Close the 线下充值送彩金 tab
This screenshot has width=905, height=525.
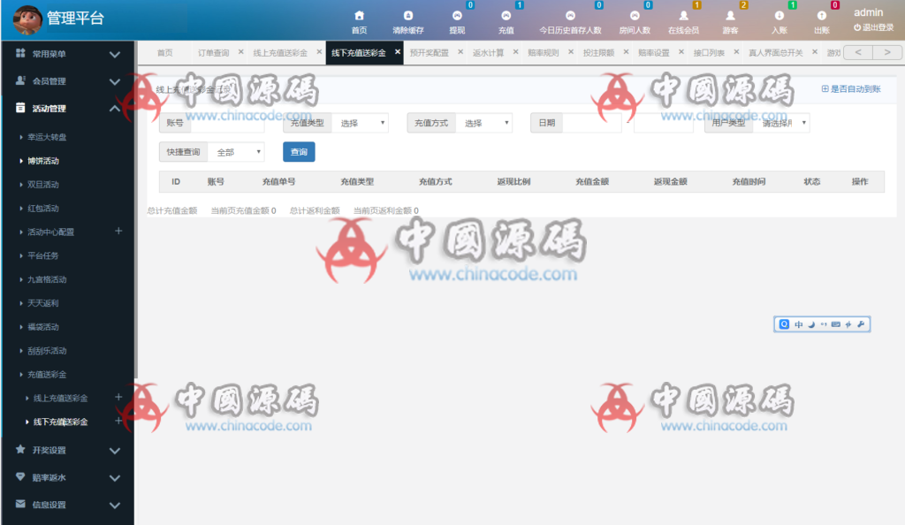point(398,52)
